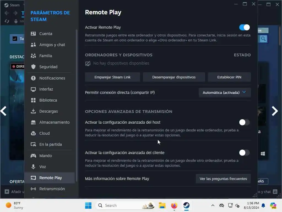Select Notificaciones in the settings sidebar
The image size is (282, 212).
[50, 78]
